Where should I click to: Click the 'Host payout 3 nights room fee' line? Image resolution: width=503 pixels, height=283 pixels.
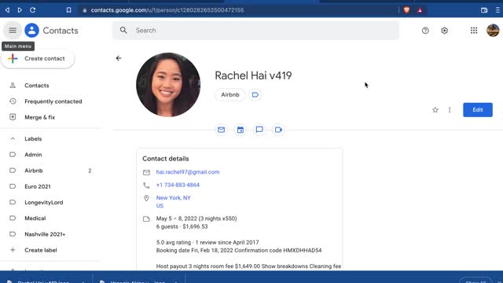[248, 266]
